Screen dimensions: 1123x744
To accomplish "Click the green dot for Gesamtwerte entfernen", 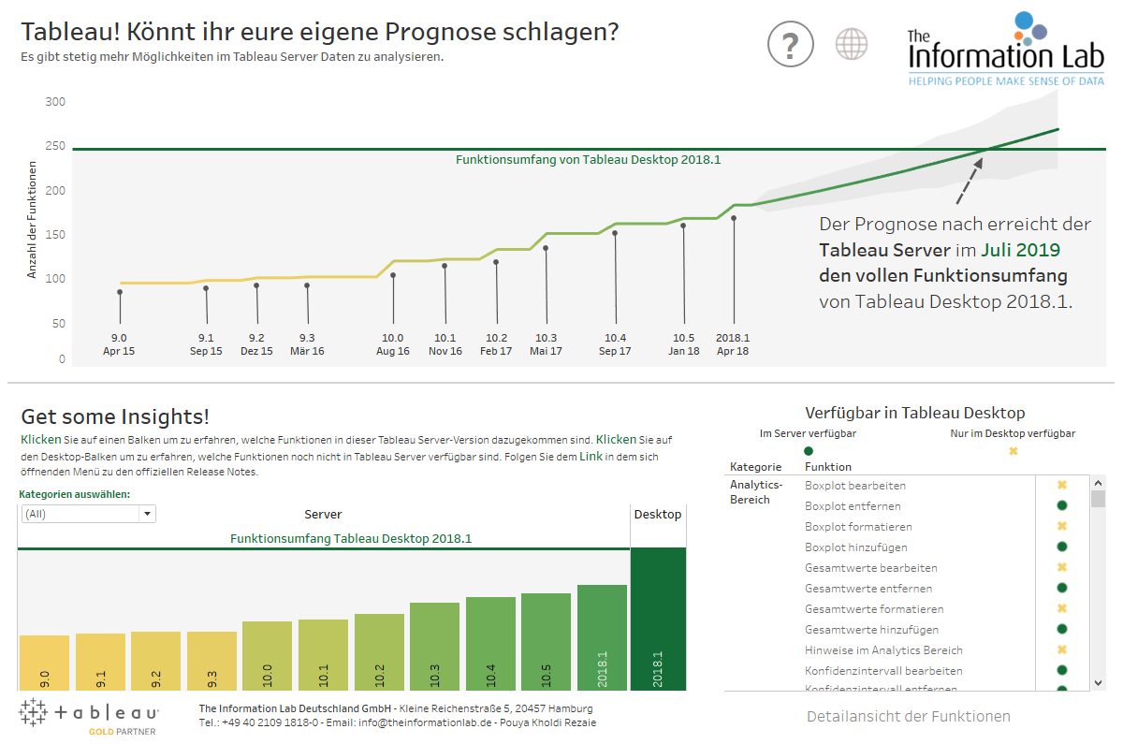I will [x=1062, y=588].
